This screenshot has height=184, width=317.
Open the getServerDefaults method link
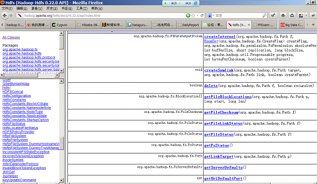click(x=223, y=167)
